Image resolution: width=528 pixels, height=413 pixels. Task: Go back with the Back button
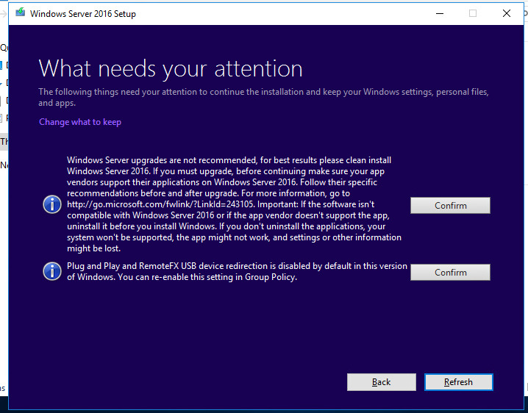[x=381, y=382]
